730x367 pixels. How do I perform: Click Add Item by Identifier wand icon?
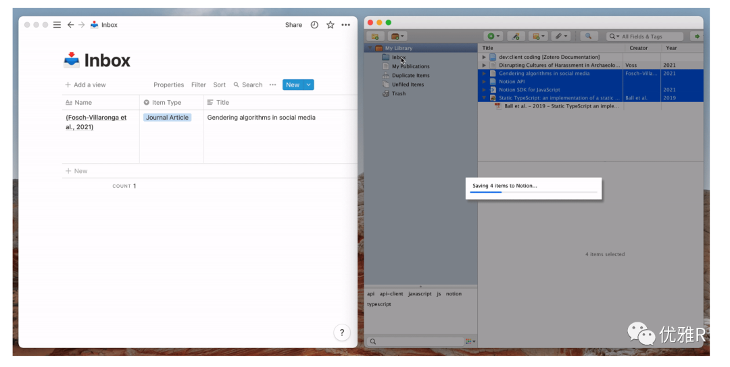516,36
